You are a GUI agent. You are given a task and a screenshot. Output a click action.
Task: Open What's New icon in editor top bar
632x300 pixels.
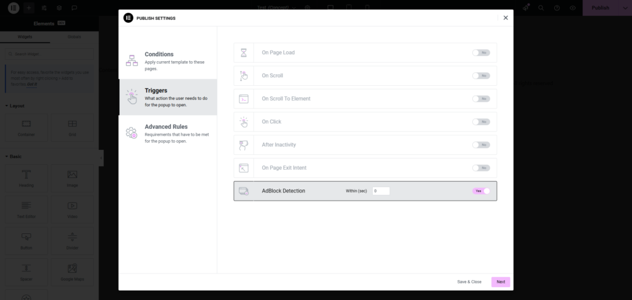click(526, 7)
